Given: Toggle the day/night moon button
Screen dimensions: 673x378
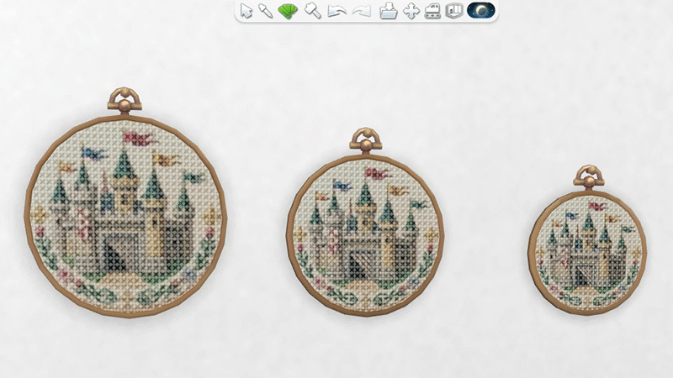Looking at the screenshot, I should (x=480, y=10).
